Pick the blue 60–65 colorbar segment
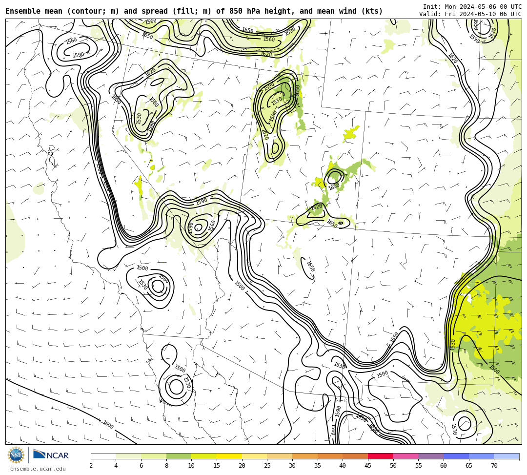Viewport: 527px width, 475px height. point(456,456)
